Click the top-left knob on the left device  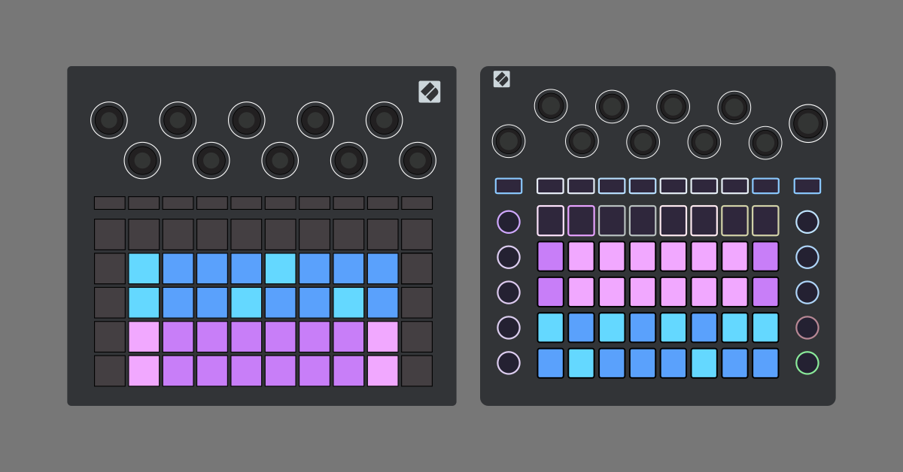pyautogui.click(x=109, y=120)
